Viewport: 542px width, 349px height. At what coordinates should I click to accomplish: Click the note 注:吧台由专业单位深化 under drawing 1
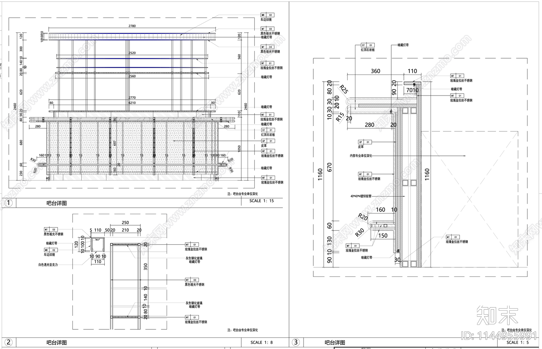243,194
